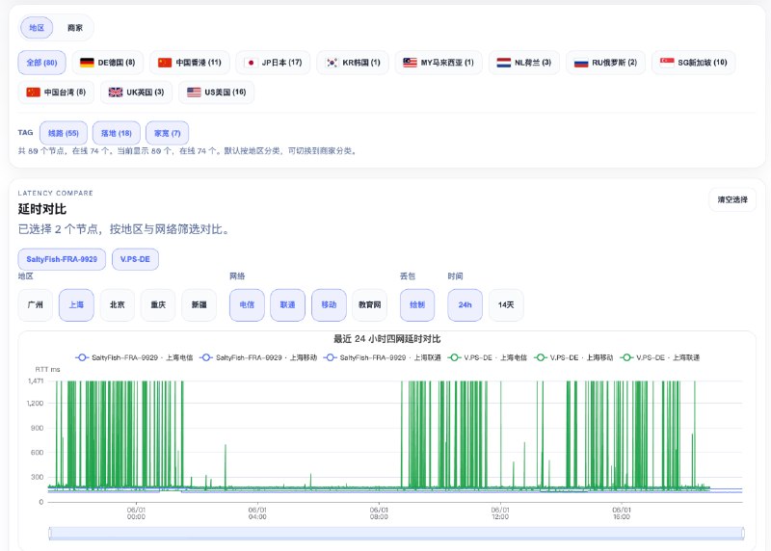Click the chart zoom range slider bar
This screenshot has height=551, width=771.
pyautogui.click(x=396, y=533)
